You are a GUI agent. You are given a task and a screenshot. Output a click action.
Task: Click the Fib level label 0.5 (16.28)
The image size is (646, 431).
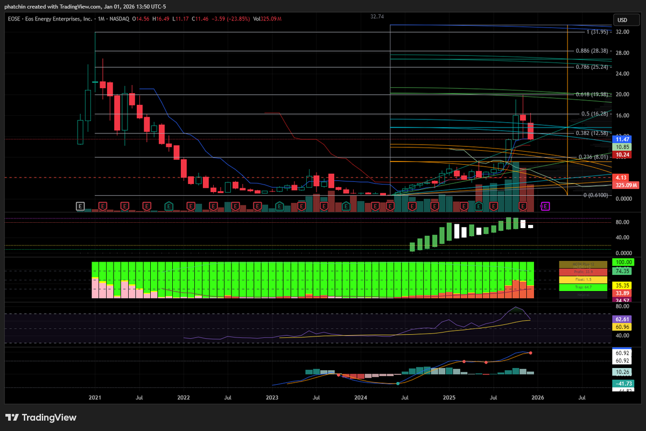[594, 114]
